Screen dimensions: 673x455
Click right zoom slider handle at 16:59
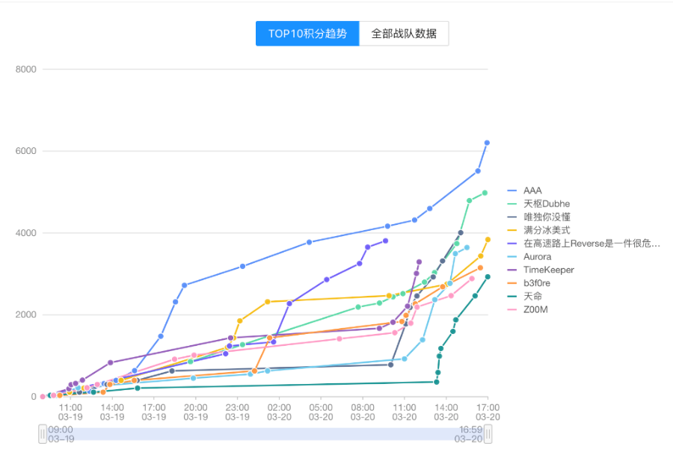[488, 434]
